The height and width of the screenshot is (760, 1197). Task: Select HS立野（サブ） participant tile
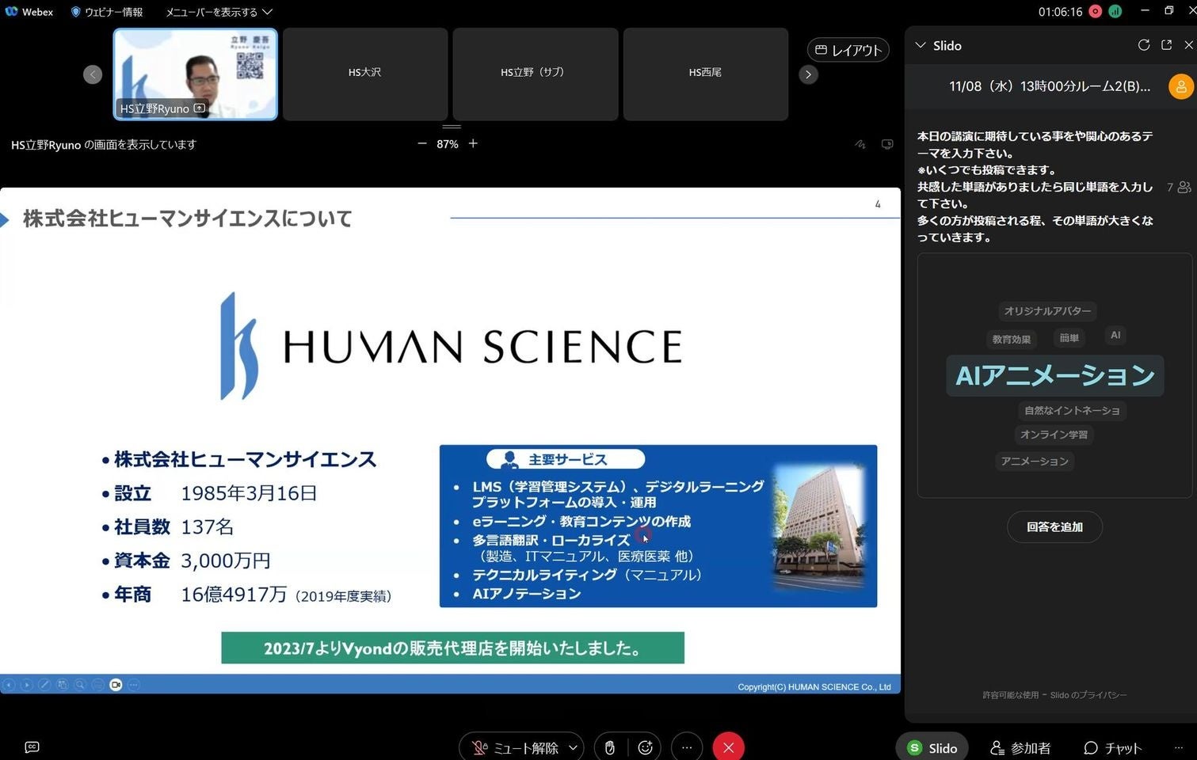pyautogui.click(x=536, y=74)
